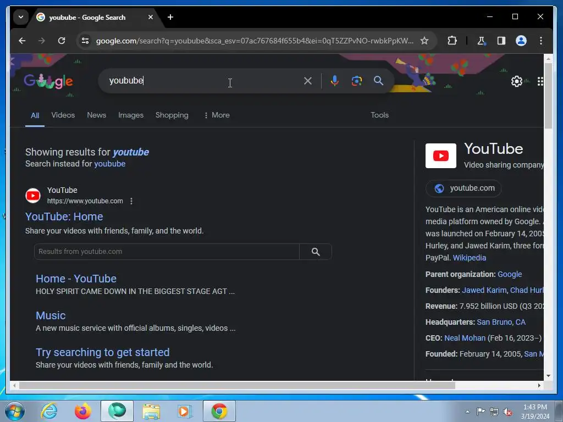
Task: Click the address bar URL
Action: (255, 41)
